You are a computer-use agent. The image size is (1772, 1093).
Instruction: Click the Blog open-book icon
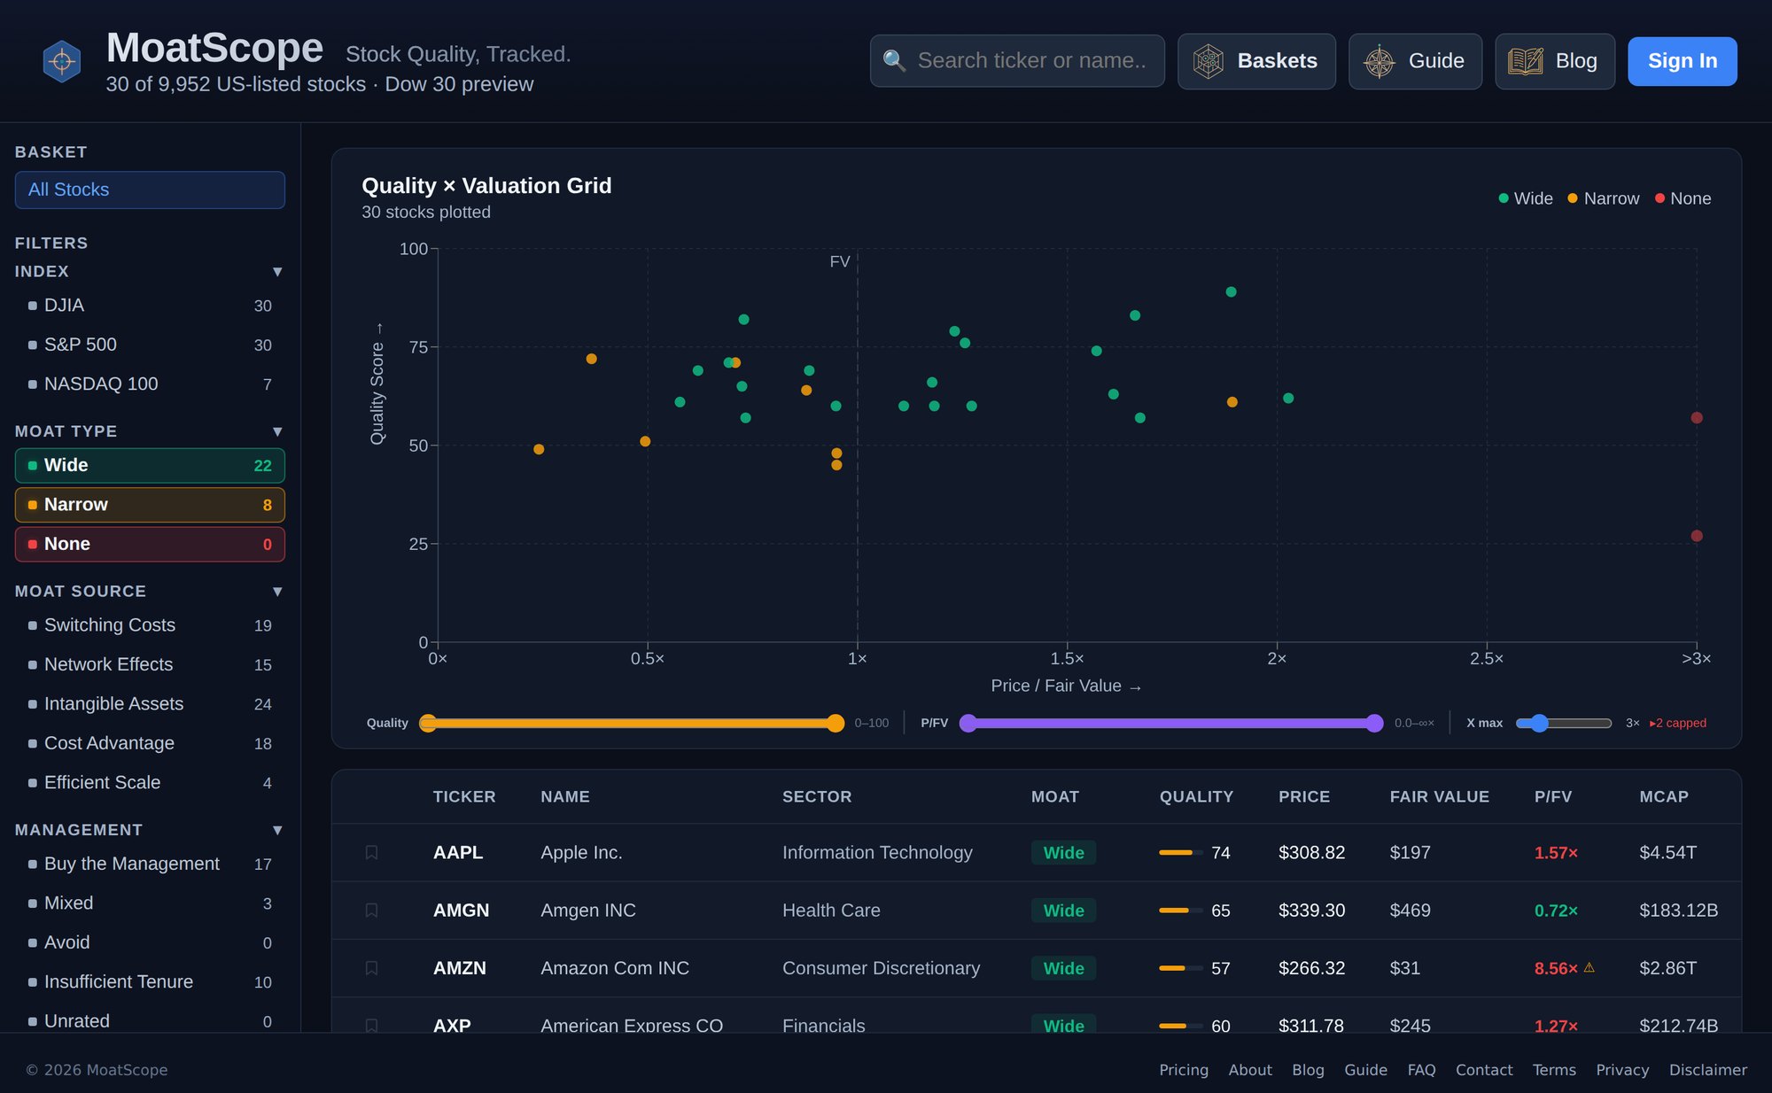[1526, 61]
